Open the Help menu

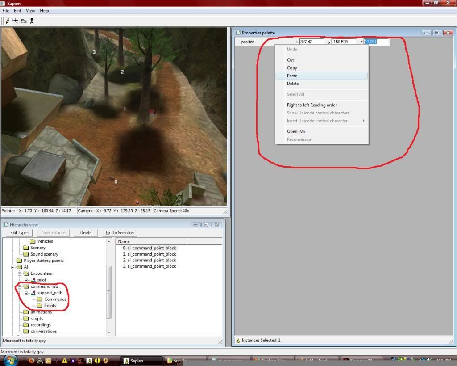click(44, 11)
